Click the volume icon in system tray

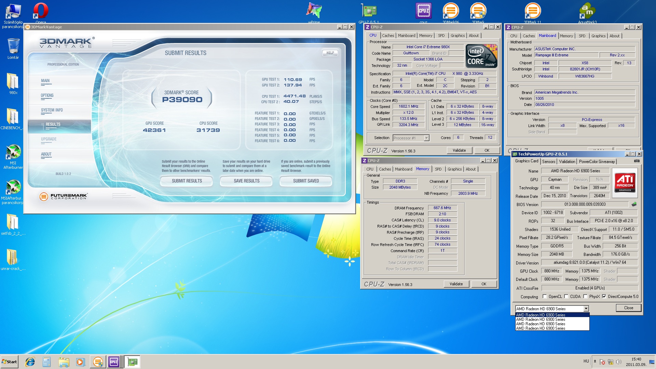(618, 362)
